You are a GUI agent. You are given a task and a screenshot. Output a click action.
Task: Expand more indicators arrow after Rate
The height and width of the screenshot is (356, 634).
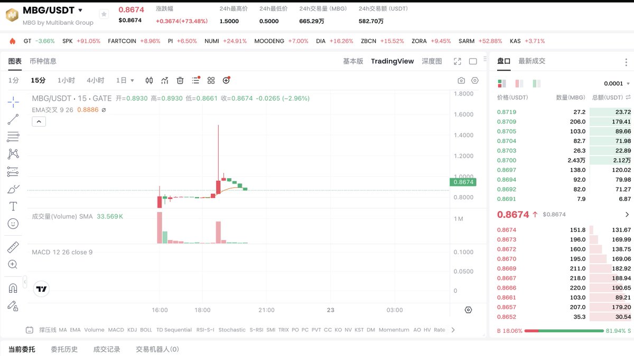(453, 330)
